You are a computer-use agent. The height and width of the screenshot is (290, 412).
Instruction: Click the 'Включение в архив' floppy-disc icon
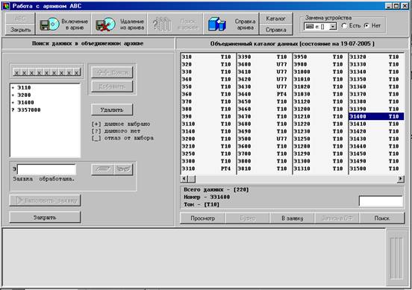[x=49, y=25]
